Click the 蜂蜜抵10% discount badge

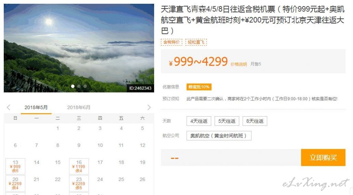click(x=199, y=87)
